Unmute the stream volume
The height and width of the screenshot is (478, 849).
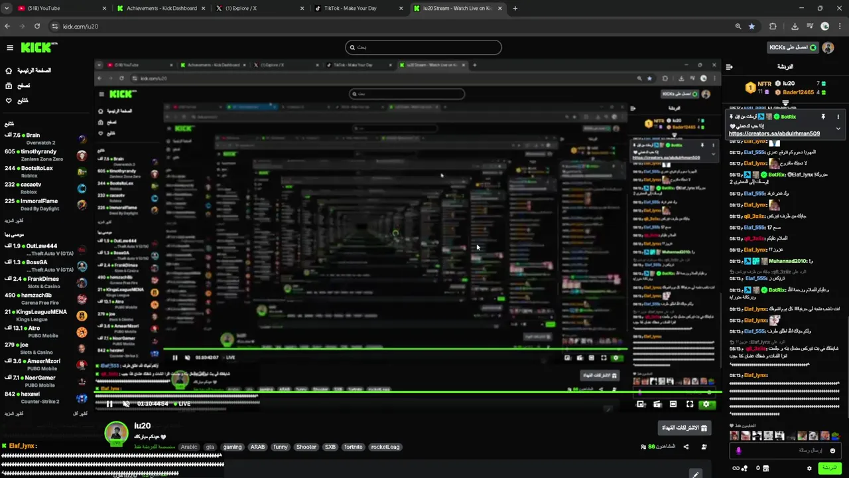point(127,404)
